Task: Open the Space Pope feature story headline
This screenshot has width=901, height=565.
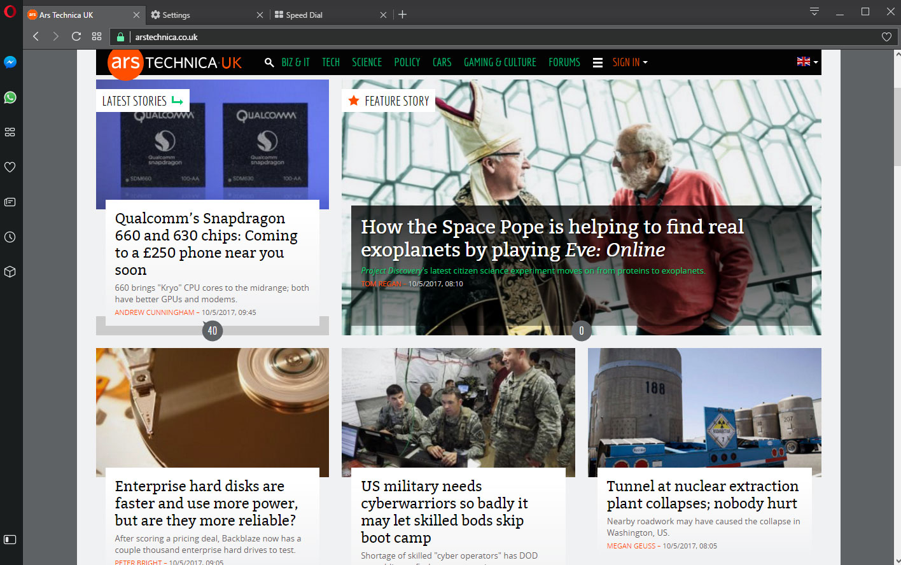Action: coord(551,238)
